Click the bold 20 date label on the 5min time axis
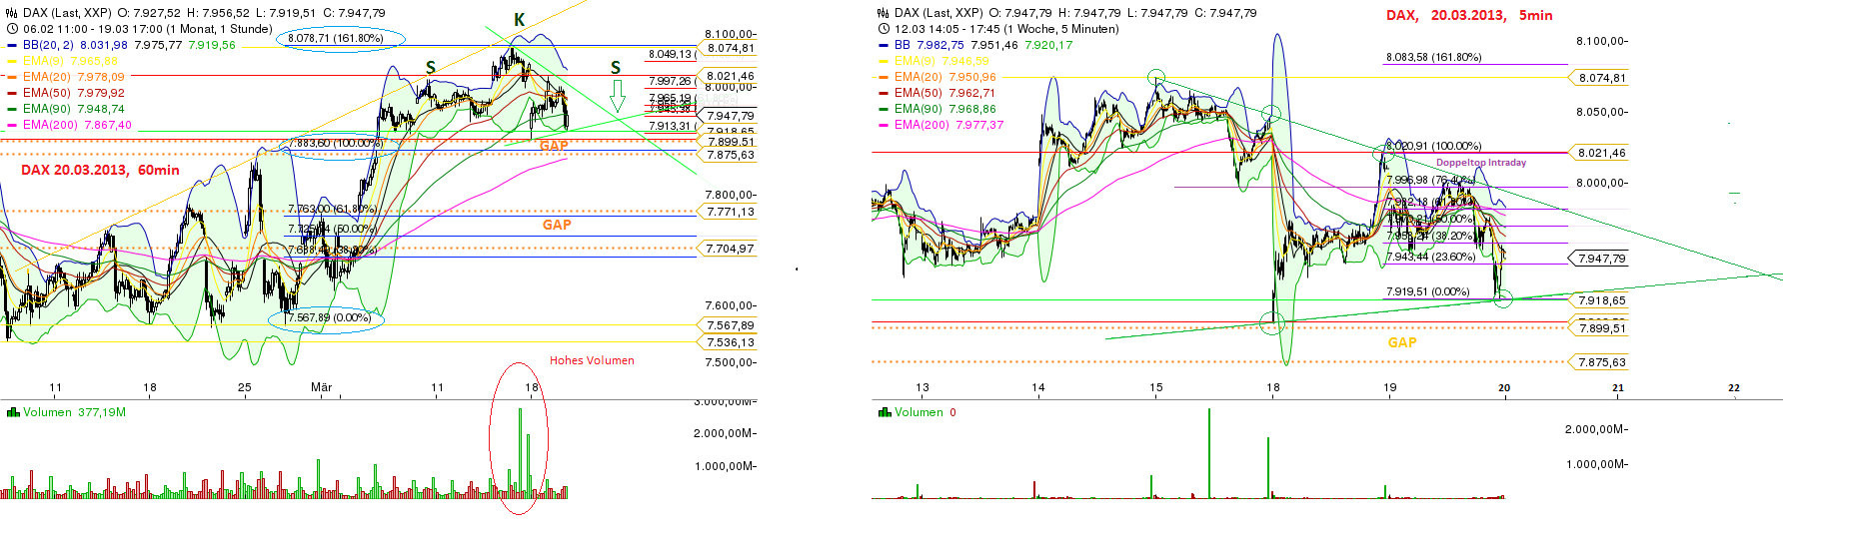This screenshot has width=1855, height=547. tap(1504, 387)
